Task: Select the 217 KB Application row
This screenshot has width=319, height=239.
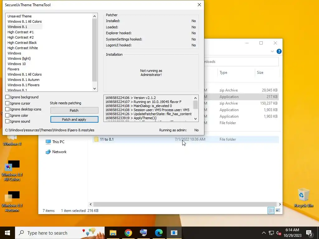Action: coord(242,97)
